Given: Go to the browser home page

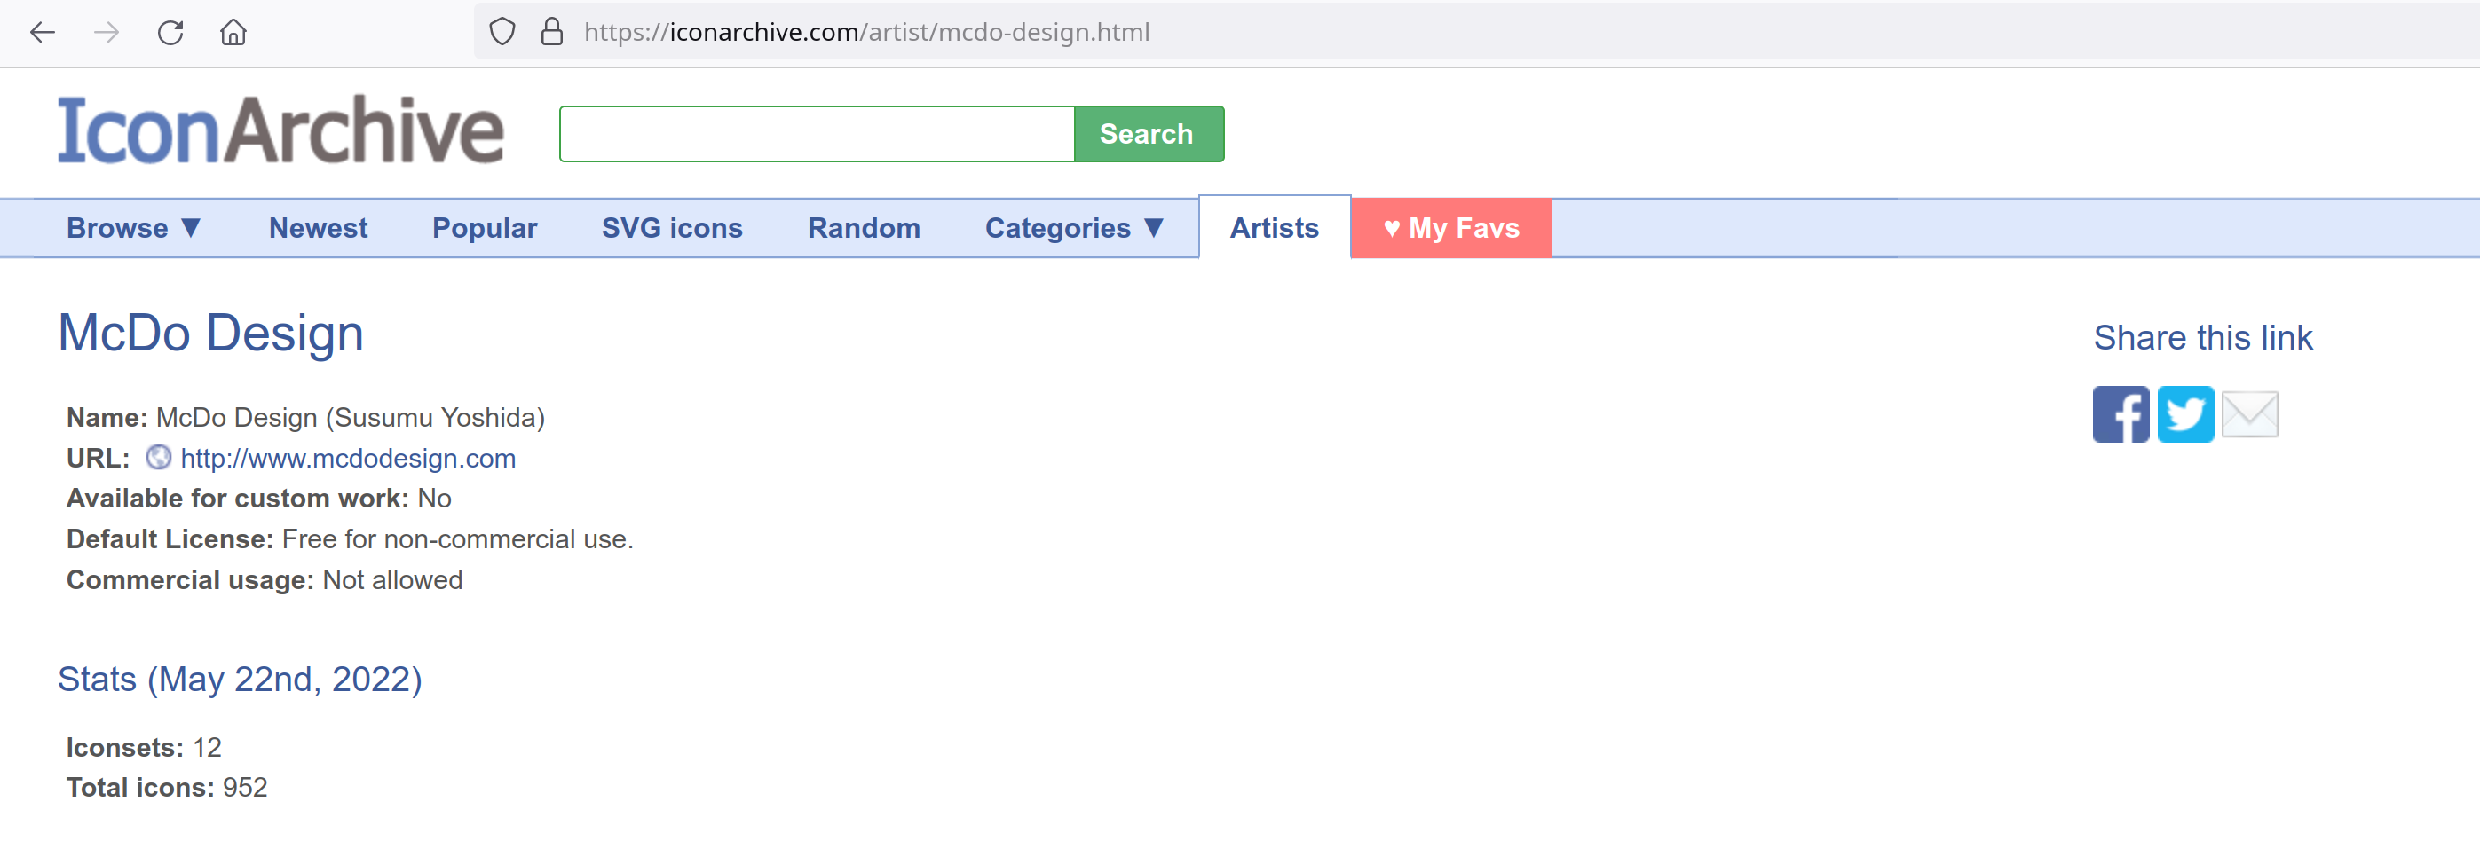Looking at the screenshot, I should click(233, 33).
